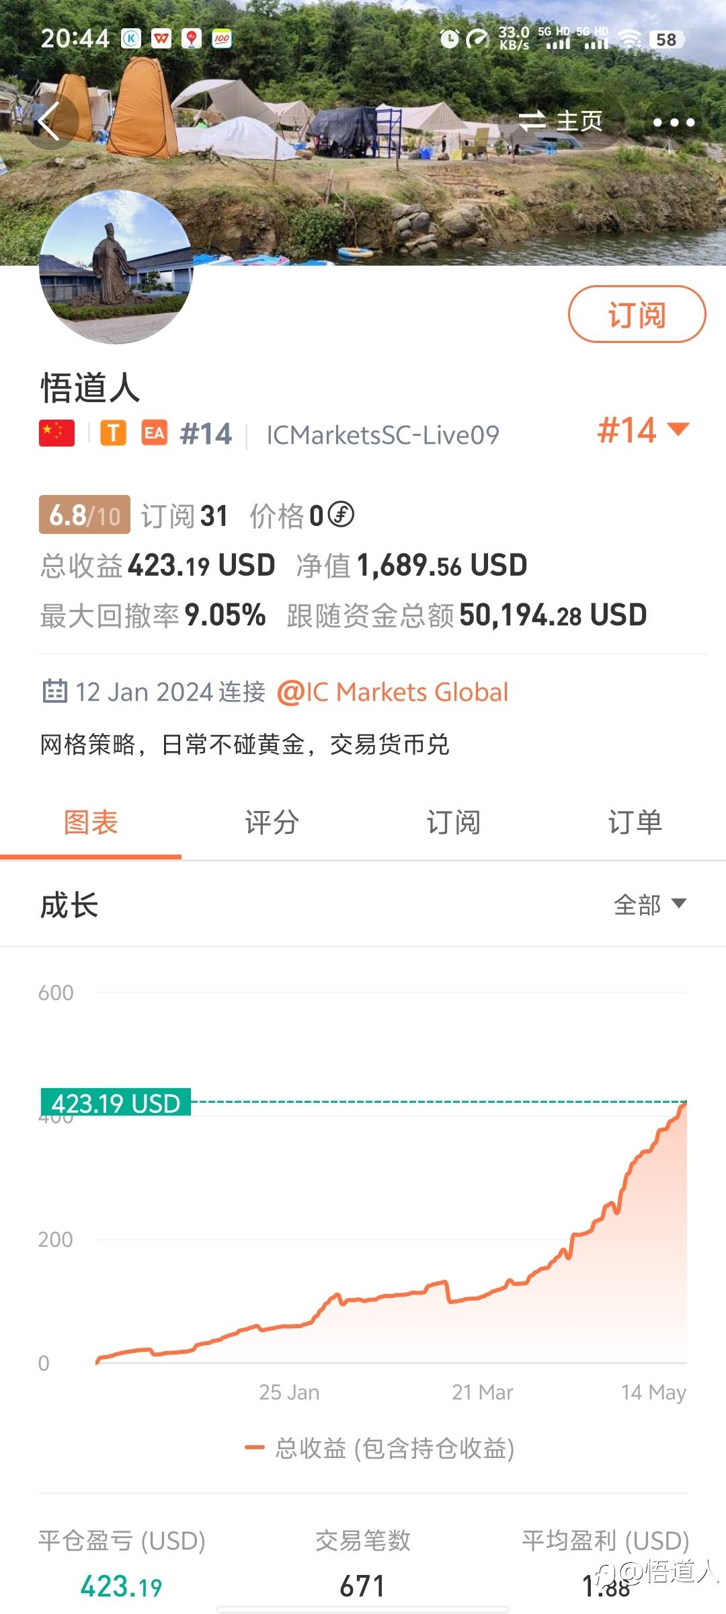The height and width of the screenshot is (1614, 726).
Task: Tap the calendar icon beside 12 Jan 2024
Action: click(x=54, y=691)
